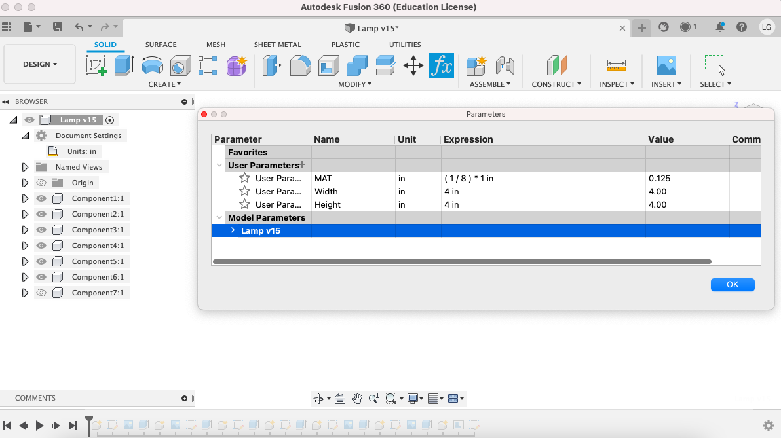Open a new design tab with plus
781x438 pixels.
coord(641,28)
